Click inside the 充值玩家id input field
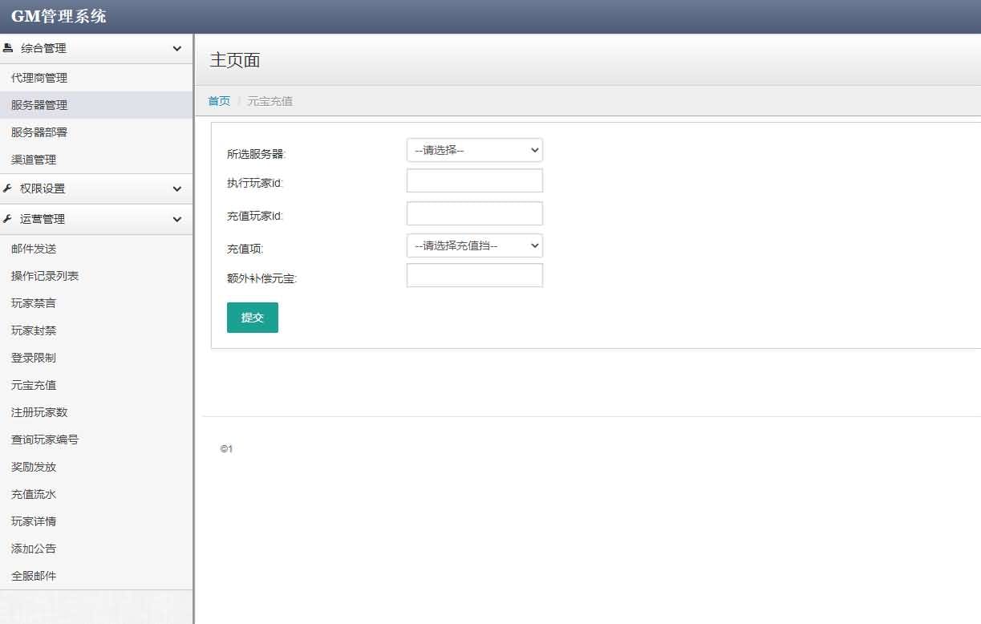 pos(474,213)
